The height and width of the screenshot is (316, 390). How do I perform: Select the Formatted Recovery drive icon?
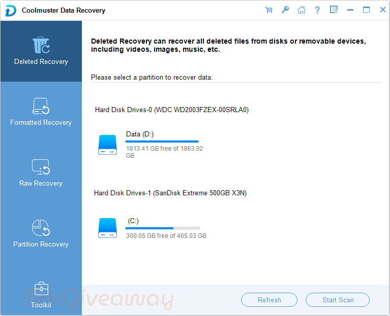click(41, 106)
